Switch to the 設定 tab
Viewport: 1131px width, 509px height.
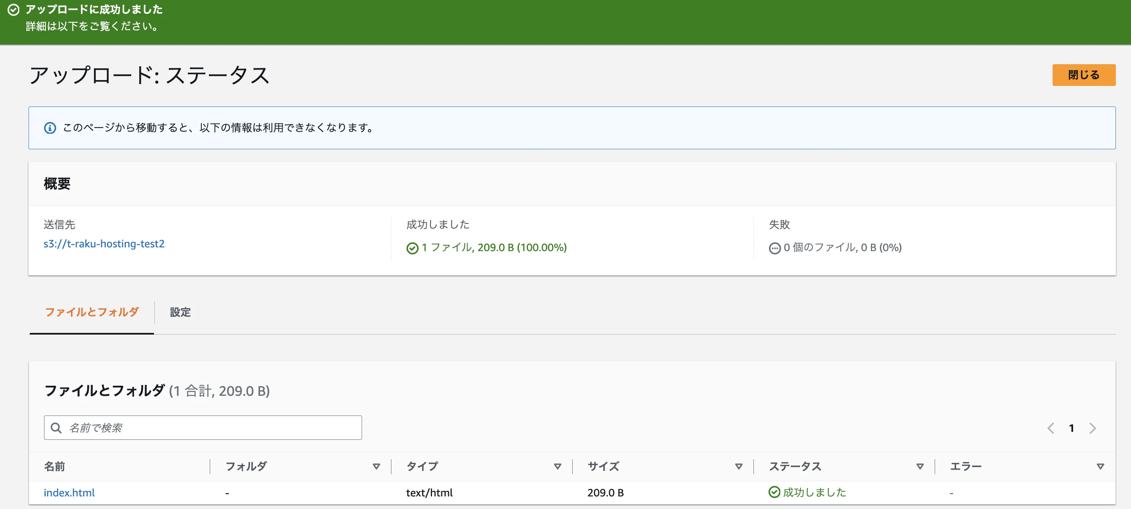click(x=180, y=312)
